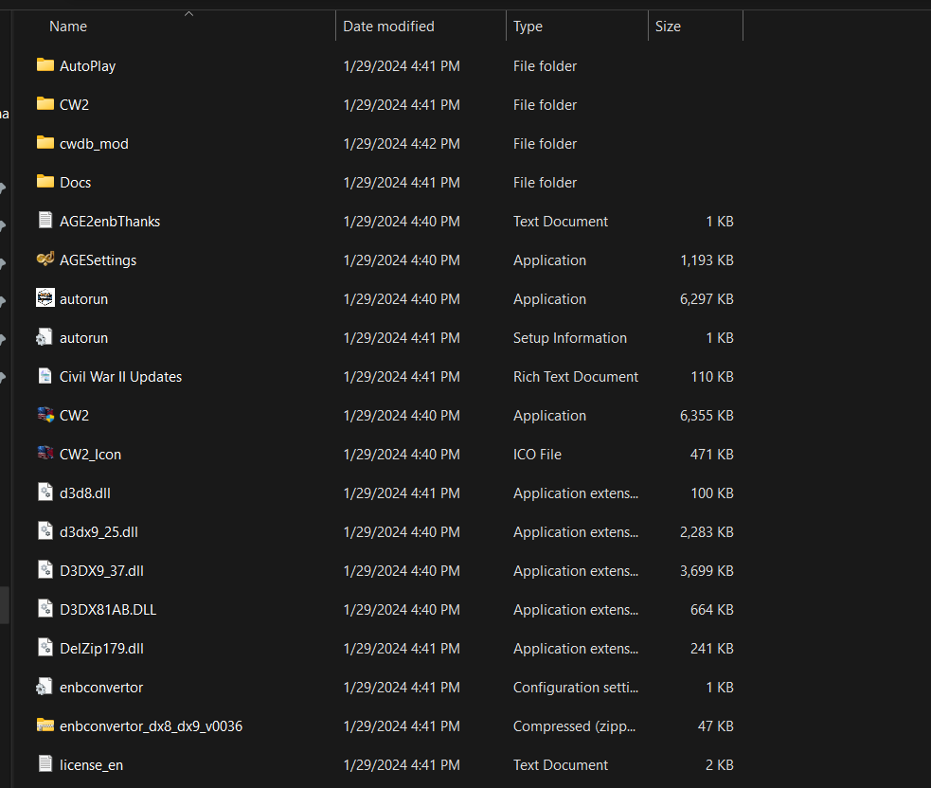Viewport: 931px width, 788px height.
Task: Select the Configuration setti... type cell
Action: click(576, 687)
